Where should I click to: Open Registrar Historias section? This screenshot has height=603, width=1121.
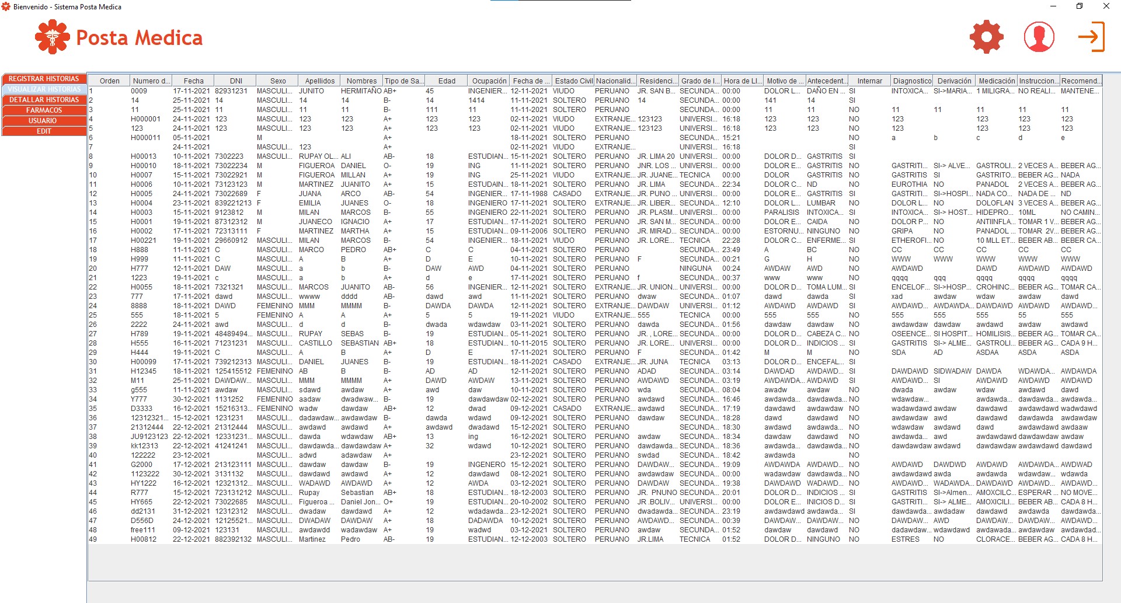pyautogui.click(x=44, y=79)
